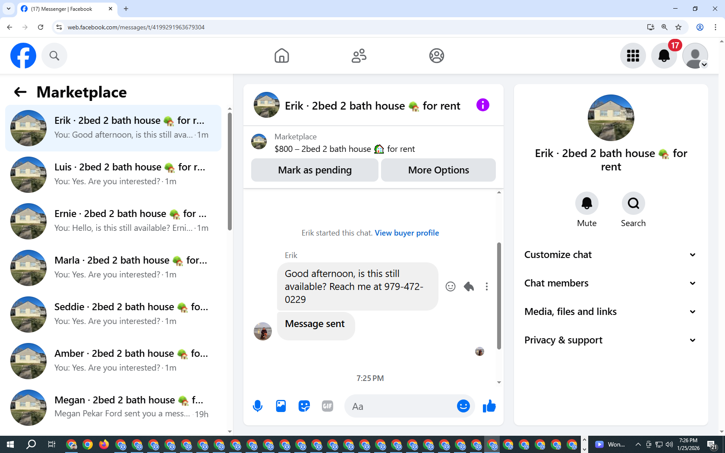Click the browser back button

click(9, 27)
